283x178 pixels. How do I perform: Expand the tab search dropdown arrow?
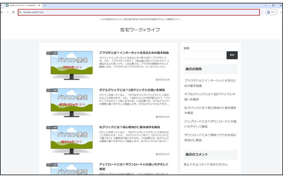pyautogui.click(x=1, y=5)
